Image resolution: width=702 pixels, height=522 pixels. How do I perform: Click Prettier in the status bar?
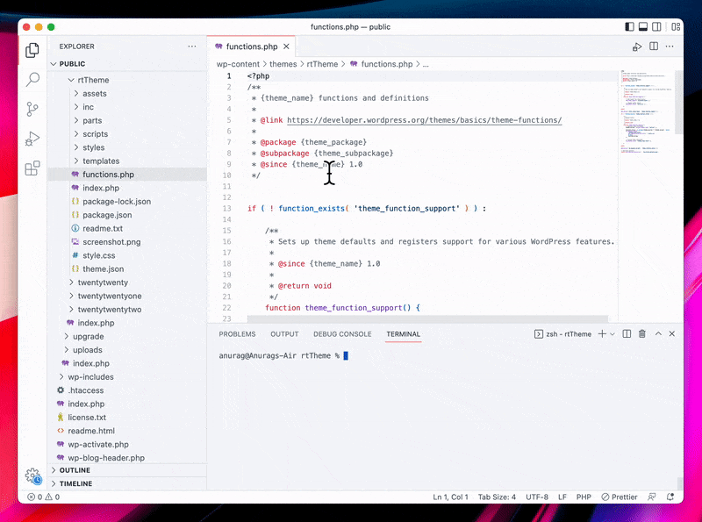(619, 497)
